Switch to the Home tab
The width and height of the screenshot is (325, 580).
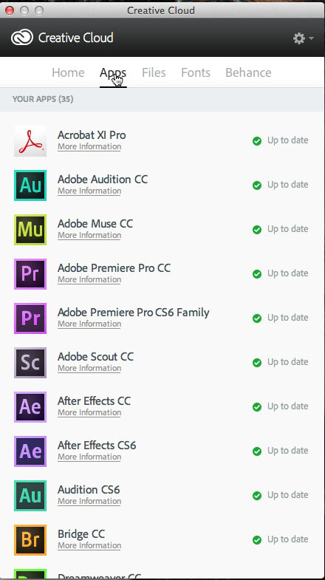pyautogui.click(x=68, y=72)
